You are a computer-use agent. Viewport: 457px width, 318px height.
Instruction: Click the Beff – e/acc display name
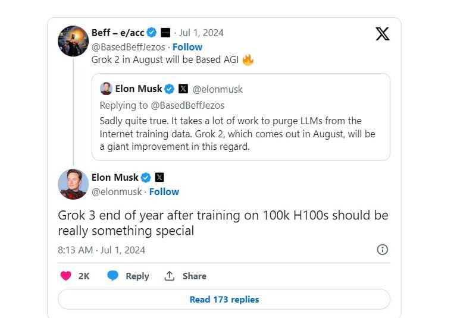[118, 33]
